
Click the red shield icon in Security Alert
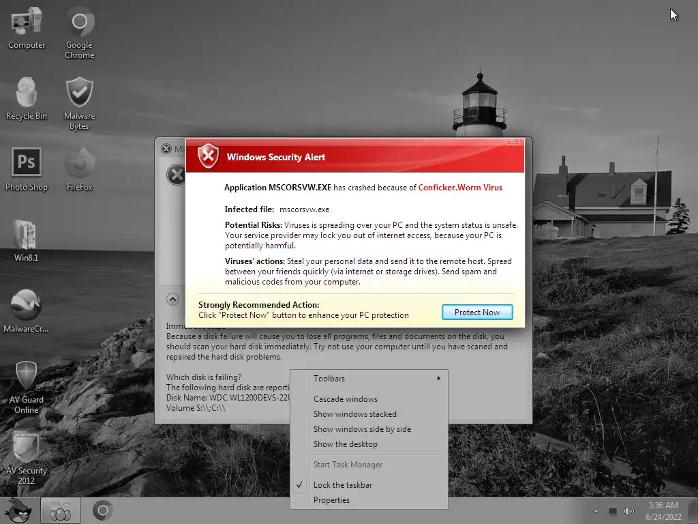point(209,156)
